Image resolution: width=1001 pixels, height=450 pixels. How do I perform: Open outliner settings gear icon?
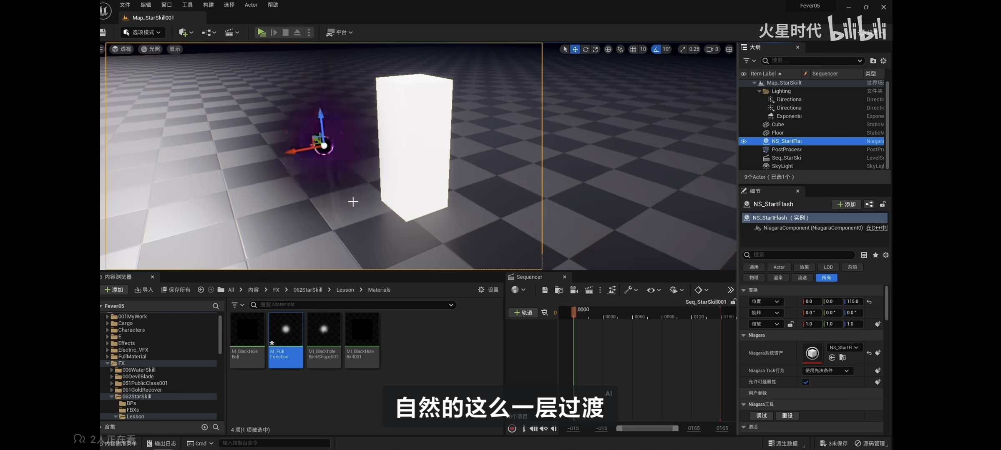pyautogui.click(x=883, y=61)
